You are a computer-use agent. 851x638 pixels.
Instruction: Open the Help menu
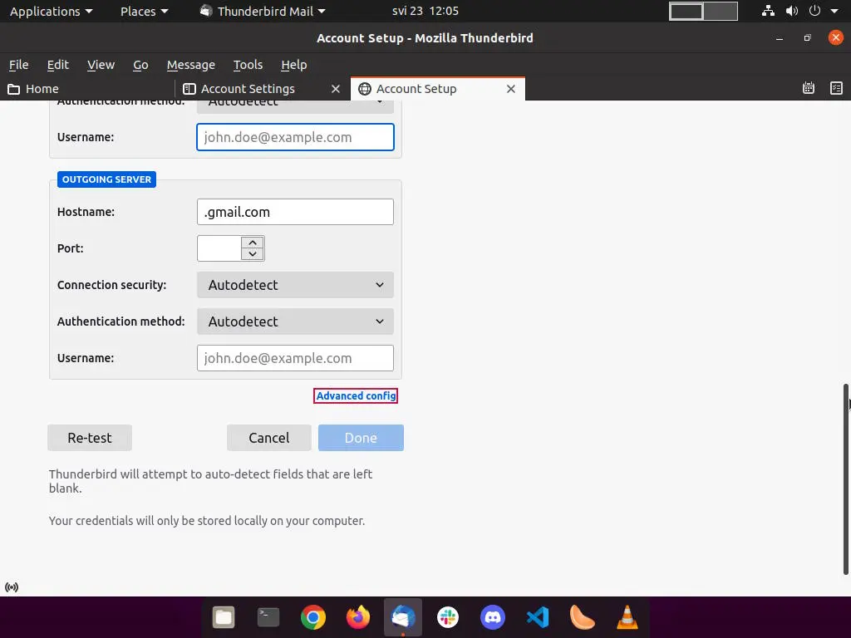point(293,65)
